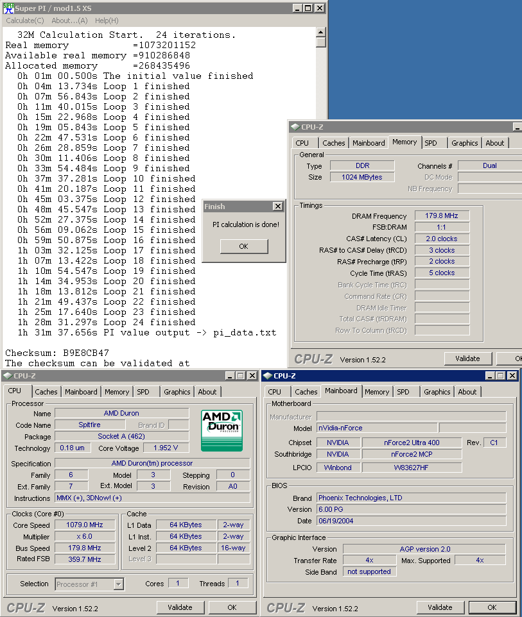Switch to SPD tab in the Memory window
The height and width of the screenshot is (617, 522).
pos(431,143)
